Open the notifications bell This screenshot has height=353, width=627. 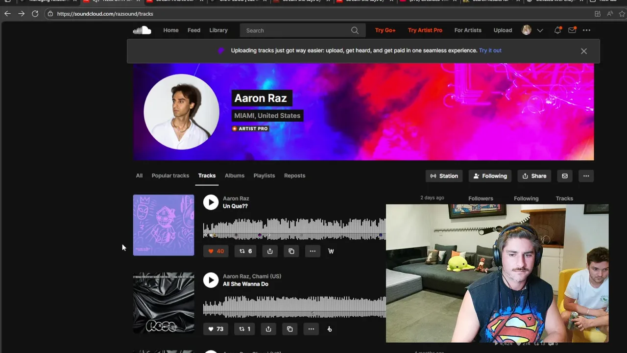tap(557, 30)
